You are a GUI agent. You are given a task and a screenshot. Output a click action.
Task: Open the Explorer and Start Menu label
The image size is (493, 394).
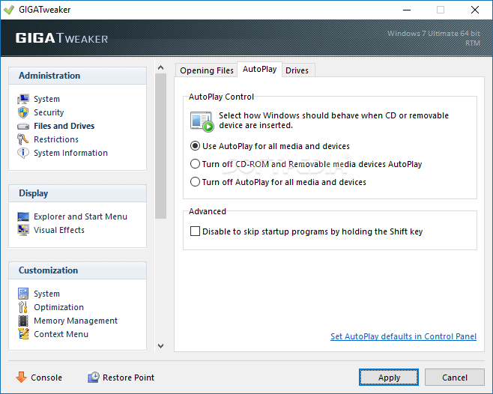pos(80,216)
